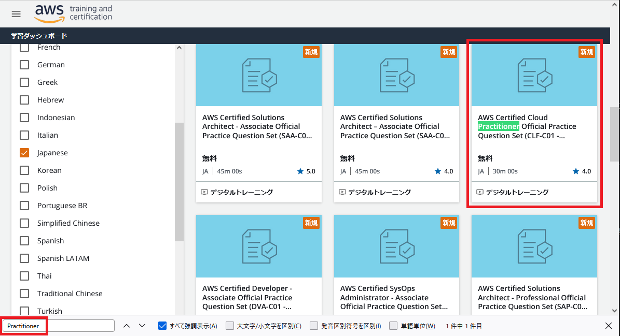
Task: Click document icon on Solutions Architect Professional card
Action: [534, 246]
